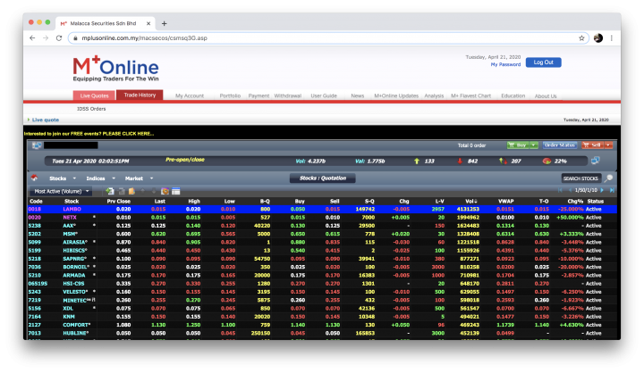The height and width of the screenshot is (373, 644).
Task: Select the NETX stock name
Action: (x=70, y=217)
